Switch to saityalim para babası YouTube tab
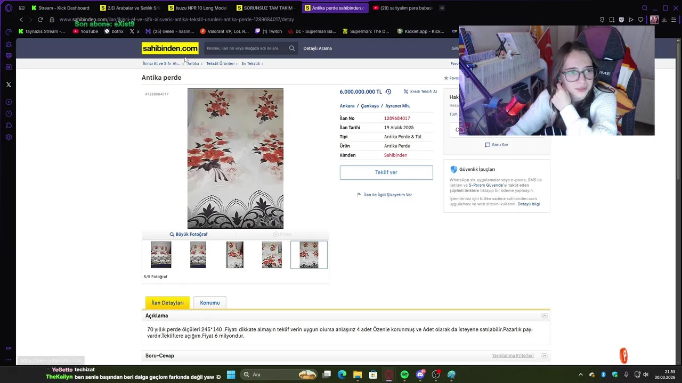 point(403,8)
